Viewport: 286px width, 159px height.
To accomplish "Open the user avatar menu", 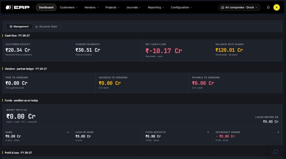I will pyautogui.click(x=277, y=7).
